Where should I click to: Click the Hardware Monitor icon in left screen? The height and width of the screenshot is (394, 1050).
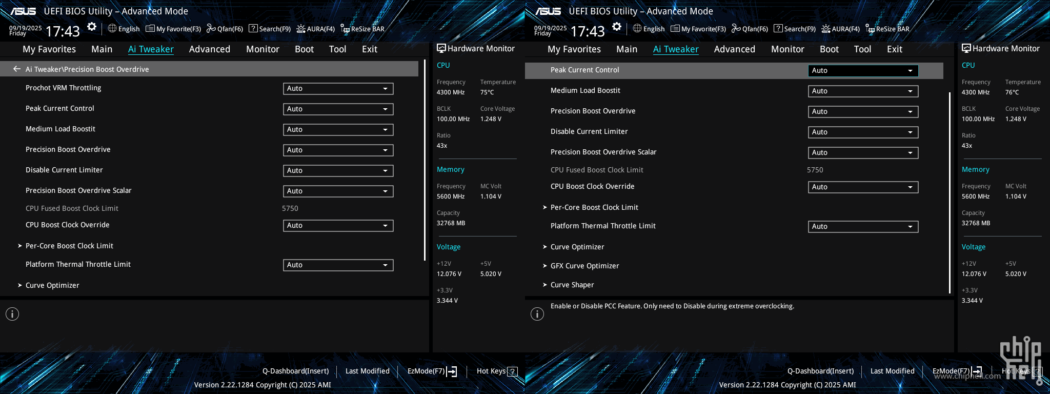click(441, 48)
